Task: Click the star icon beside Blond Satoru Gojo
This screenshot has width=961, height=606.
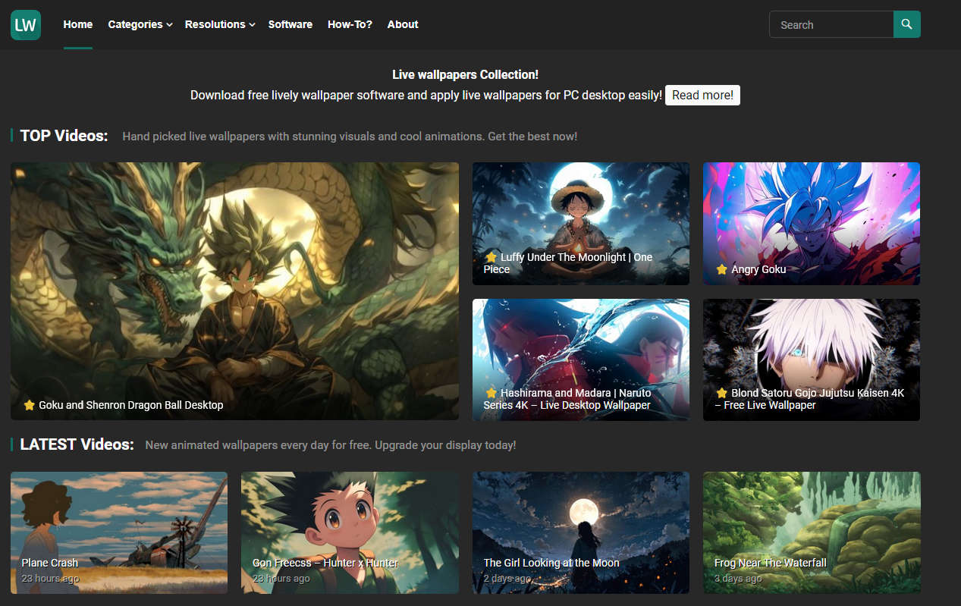Action: [x=722, y=393]
